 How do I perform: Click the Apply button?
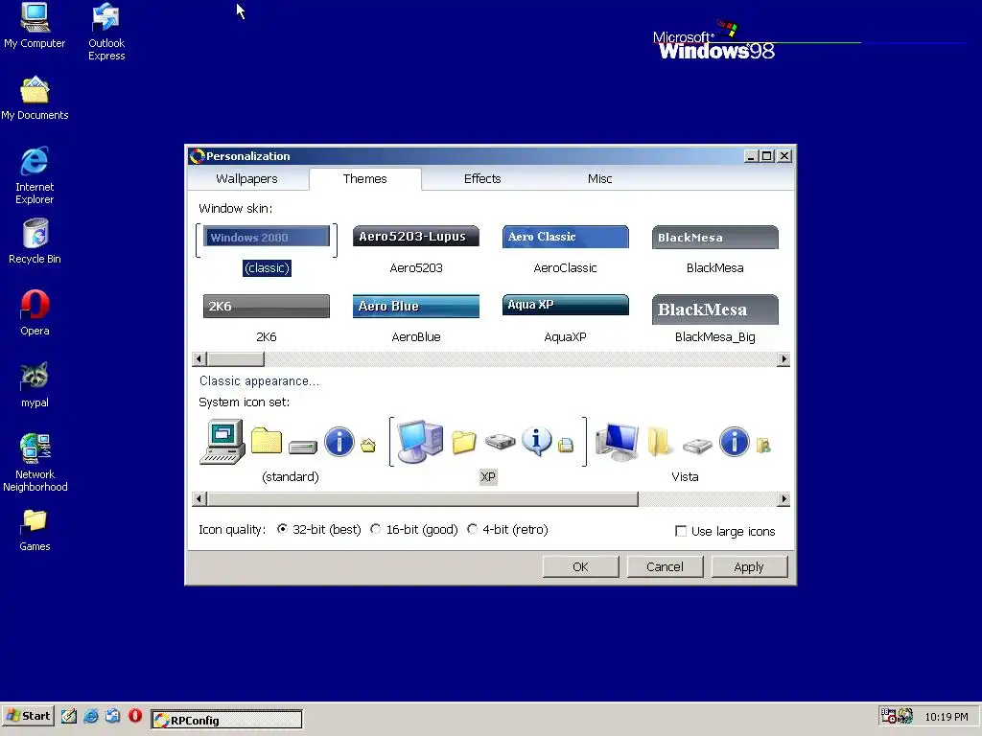[749, 567]
